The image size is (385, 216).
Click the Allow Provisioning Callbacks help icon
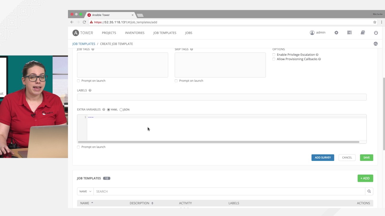(319, 59)
